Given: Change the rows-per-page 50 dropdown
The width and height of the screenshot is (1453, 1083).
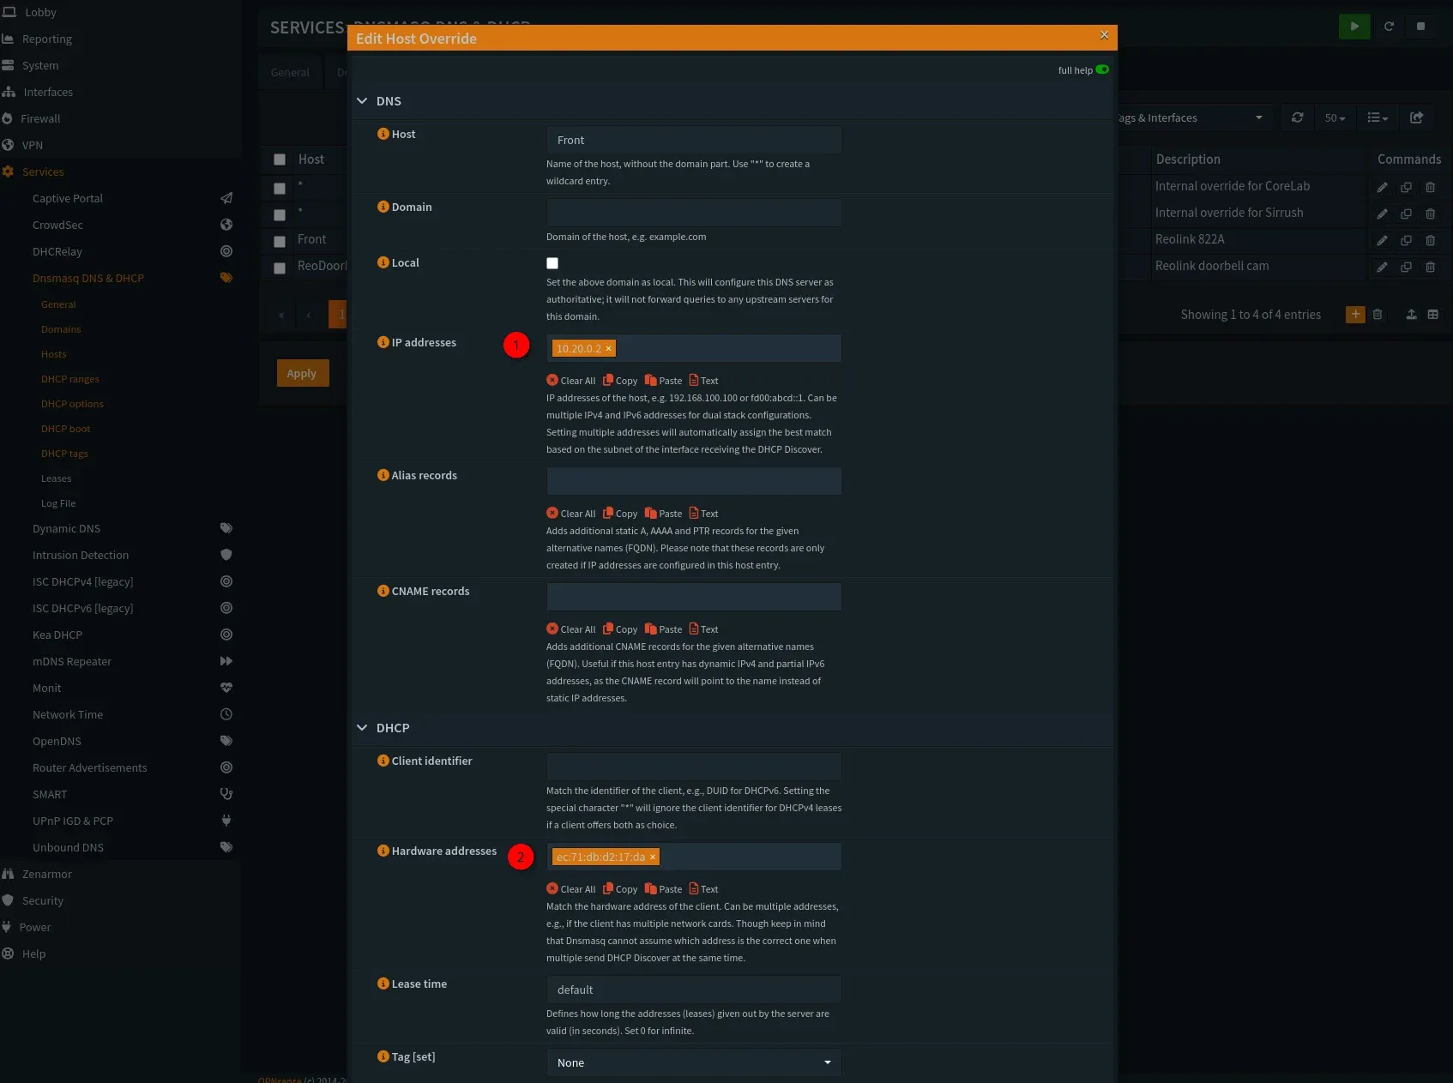Looking at the screenshot, I should [x=1335, y=117].
